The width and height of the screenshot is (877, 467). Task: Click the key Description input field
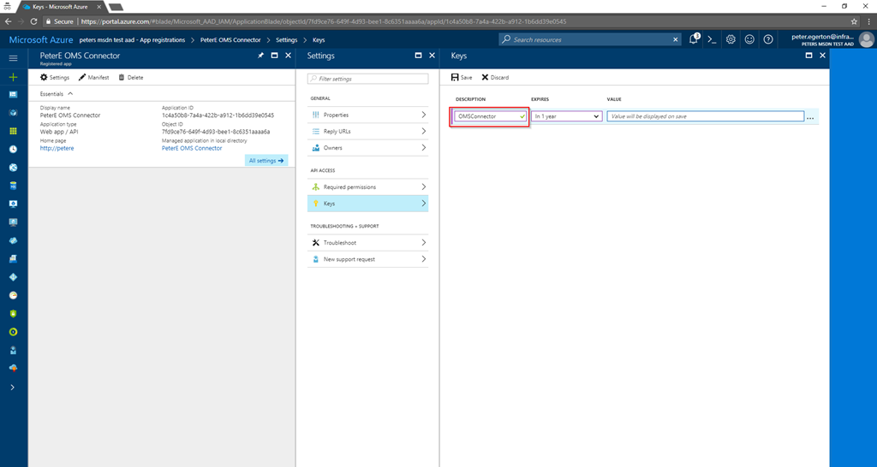click(486, 116)
